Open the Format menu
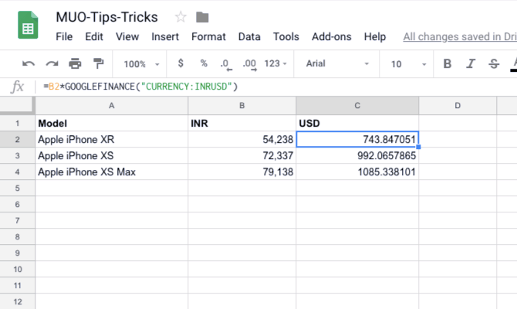Viewport: 517px width, 309px height. coord(208,36)
